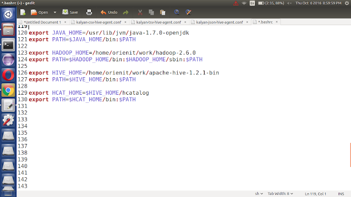Open Files manager from launcher

8,30
